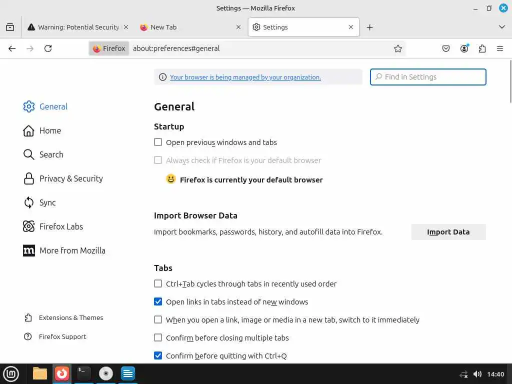Open the Privacy & Security category
Screen dimensions: 512x384
(71, 178)
